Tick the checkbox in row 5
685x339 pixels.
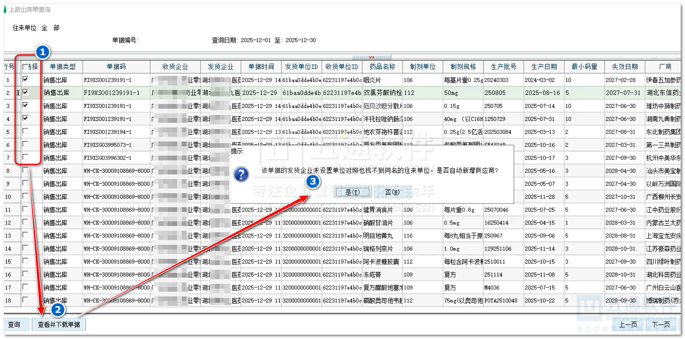coord(25,131)
